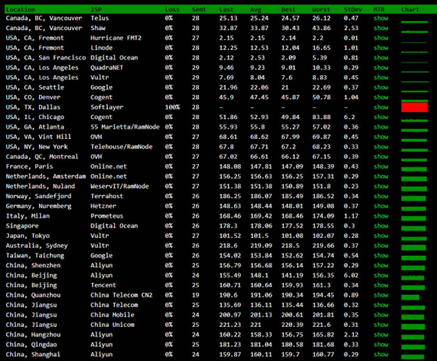This screenshot has width=437, height=361.
Task: Open show link for 55 Marietta/RamNode Atlanta
Action: pos(381,127)
